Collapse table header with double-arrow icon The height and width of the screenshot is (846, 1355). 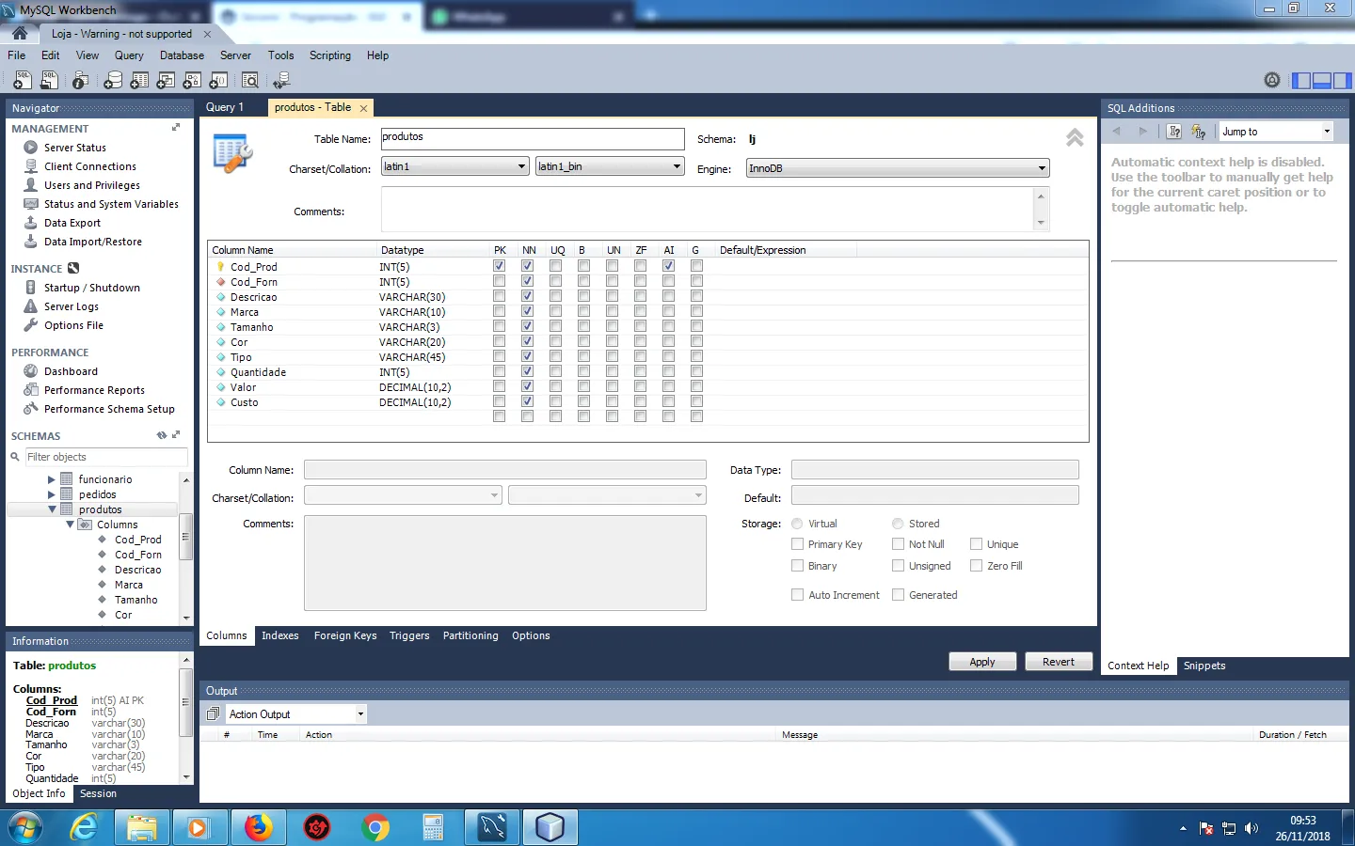coord(1075,138)
